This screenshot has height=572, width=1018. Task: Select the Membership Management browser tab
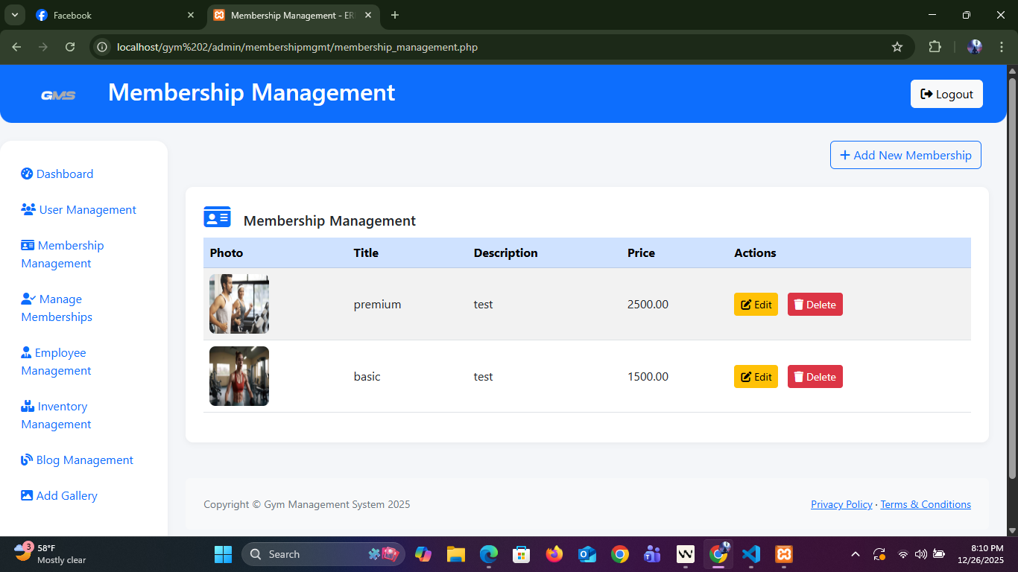click(x=293, y=15)
